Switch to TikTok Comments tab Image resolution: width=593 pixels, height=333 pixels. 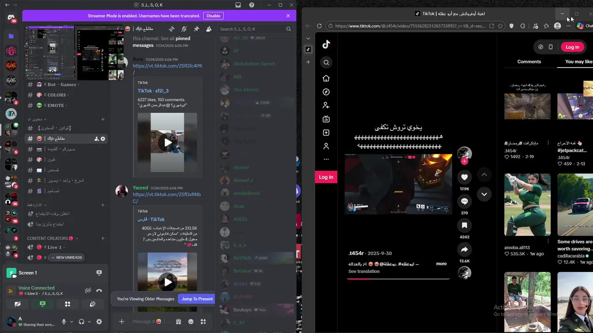[x=529, y=62]
